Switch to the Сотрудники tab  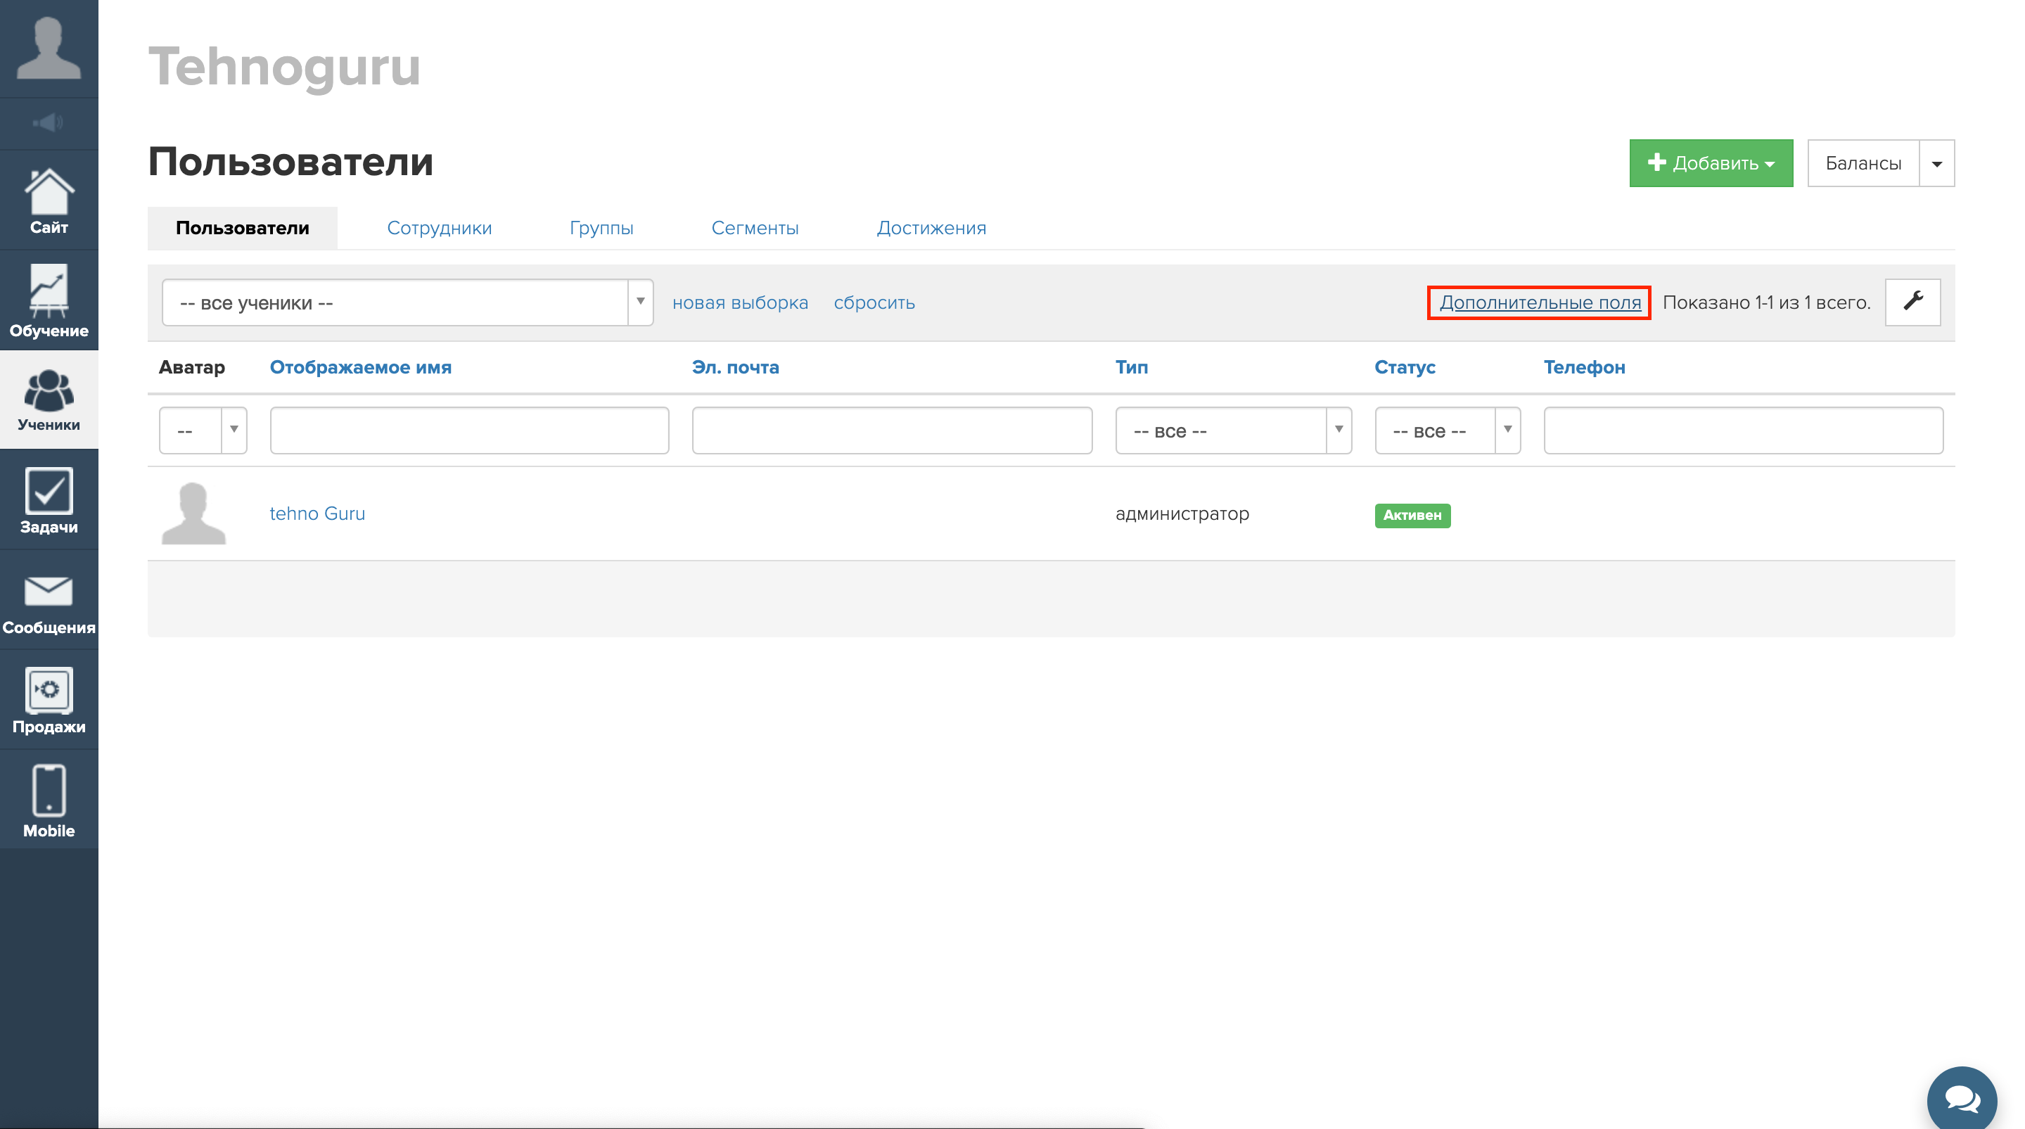pos(439,228)
